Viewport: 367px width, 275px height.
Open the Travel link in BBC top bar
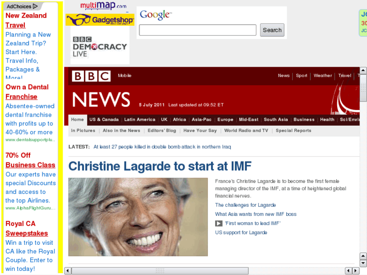click(344, 76)
